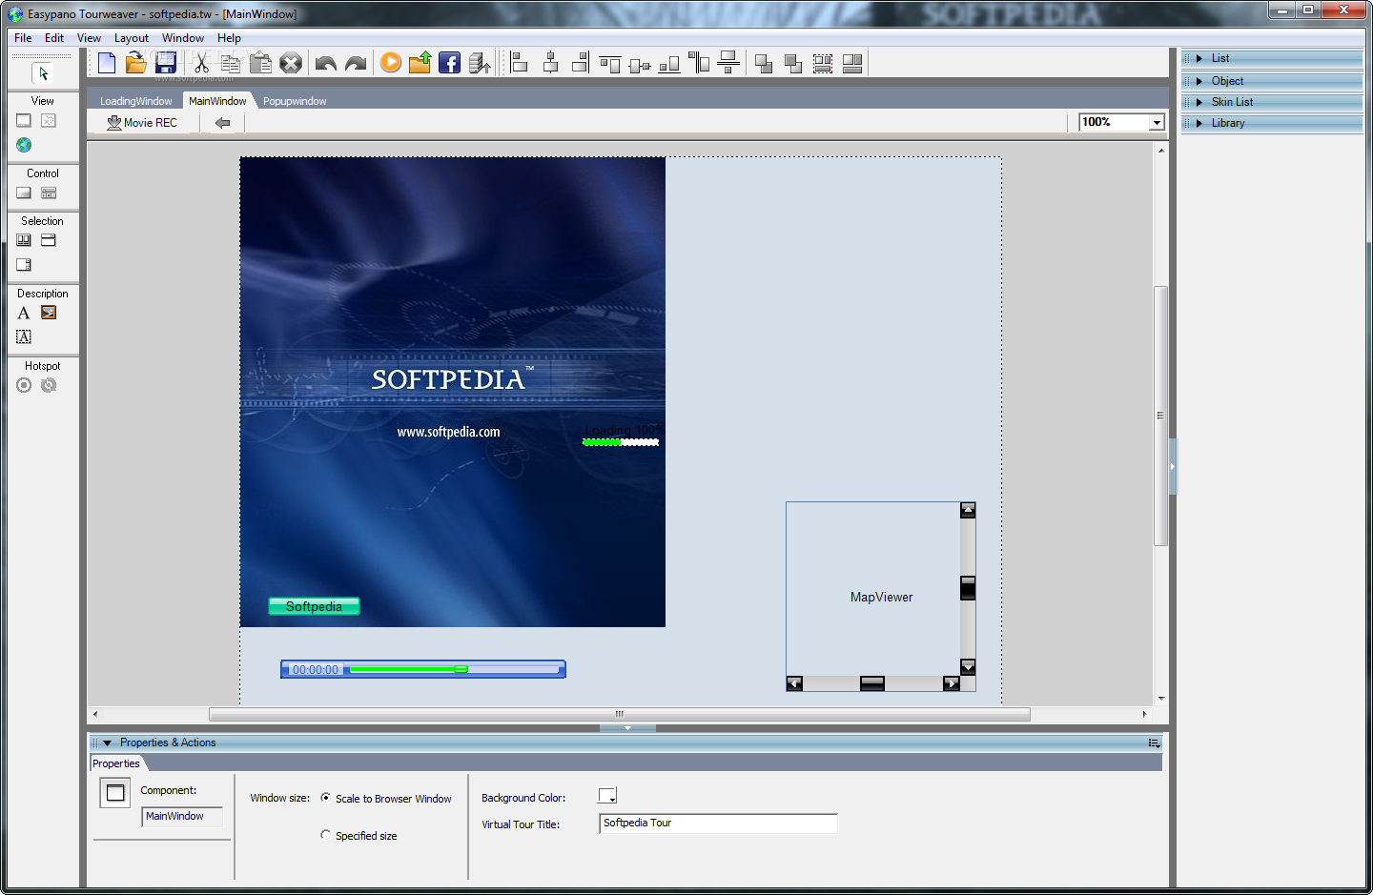Open the Background Color picker dropdown
Image resolution: width=1373 pixels, height=895 pixels.
tap(607, 796)
